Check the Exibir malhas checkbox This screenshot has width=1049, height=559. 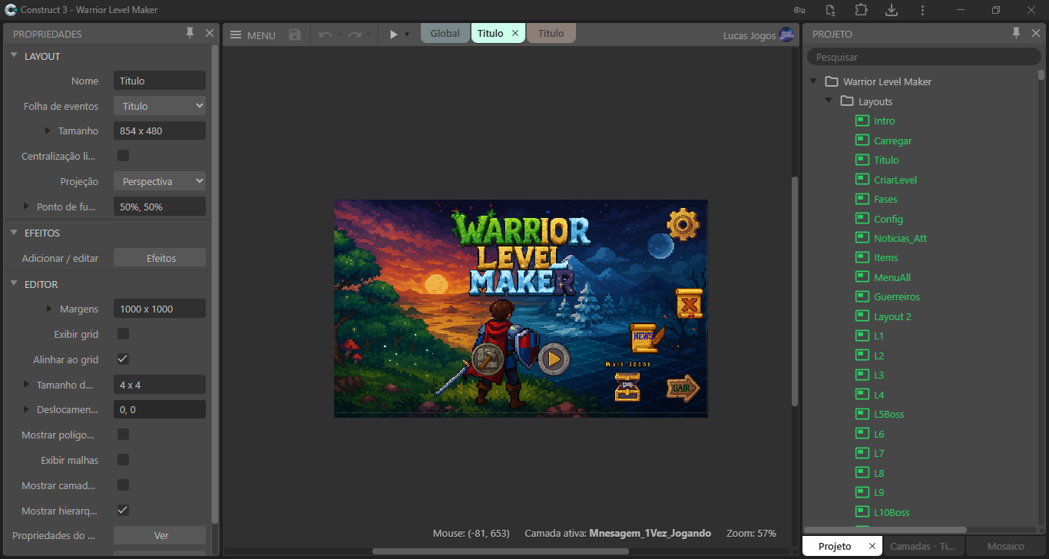point(123,460)
